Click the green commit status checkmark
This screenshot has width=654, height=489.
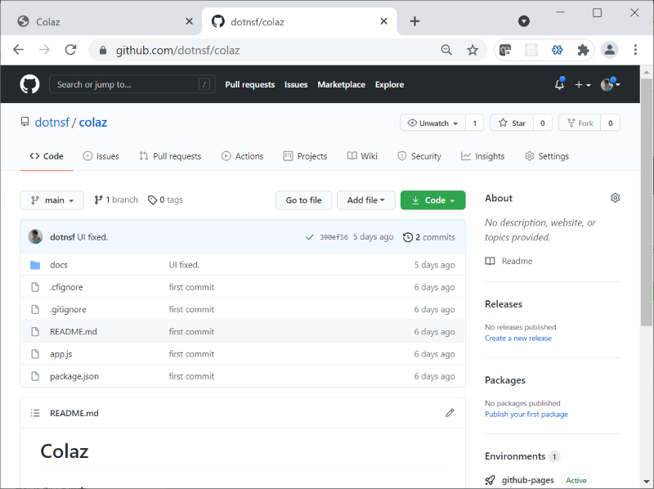pos(310,237)
